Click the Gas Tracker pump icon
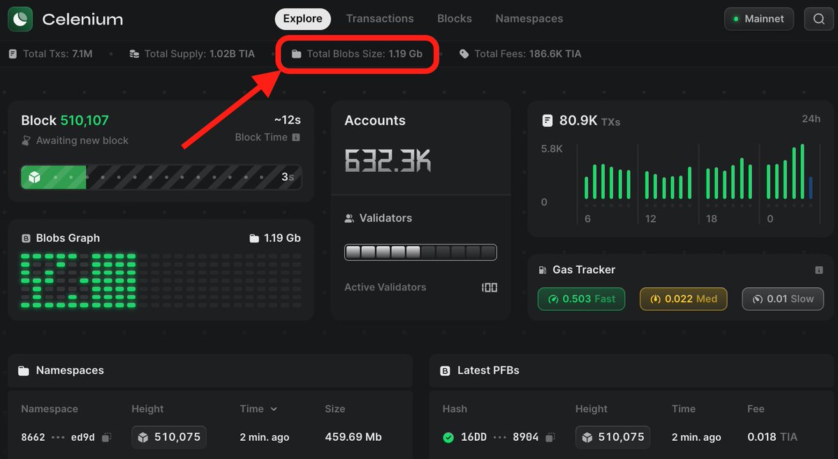 point(543,270)
